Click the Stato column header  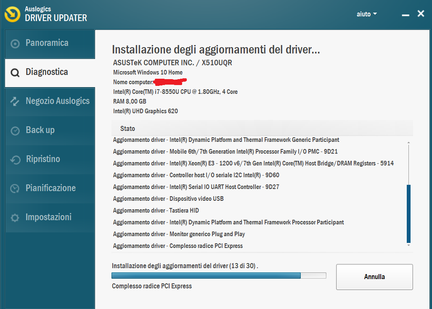click(127, 128)
